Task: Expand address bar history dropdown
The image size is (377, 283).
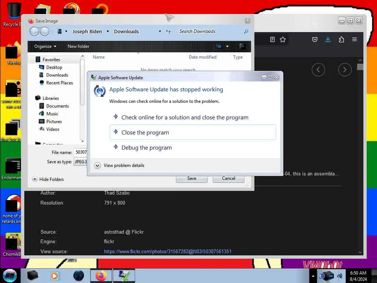Action: [x=160, y=32]
